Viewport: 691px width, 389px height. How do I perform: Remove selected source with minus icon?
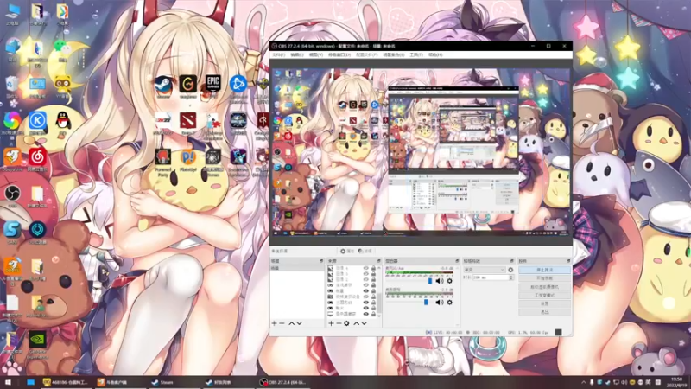pos(339,323)
